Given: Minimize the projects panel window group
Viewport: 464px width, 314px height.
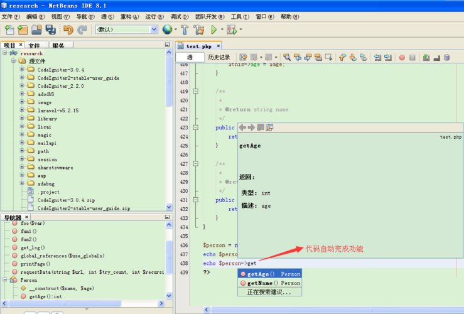Looking at the screenshot, I should [167, 45].
